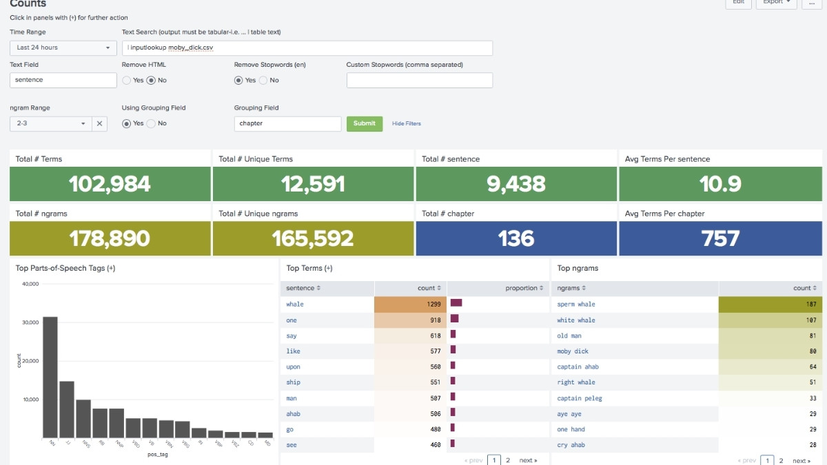
Task: Go to page 2 of Top Terms
Action: pos(508,460)
